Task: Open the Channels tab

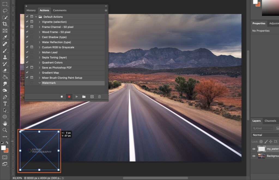Action: (271, 121)
